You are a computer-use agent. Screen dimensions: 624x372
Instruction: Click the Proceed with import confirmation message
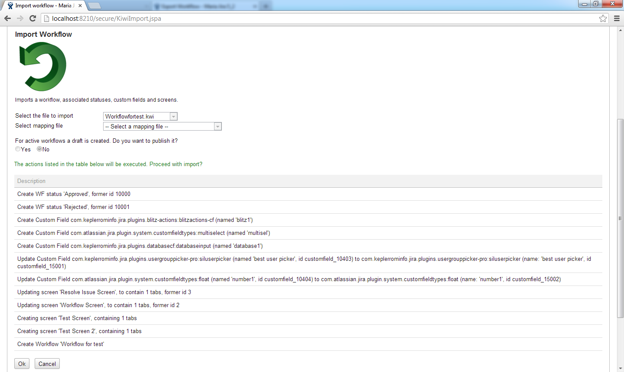tap(108, 164)
